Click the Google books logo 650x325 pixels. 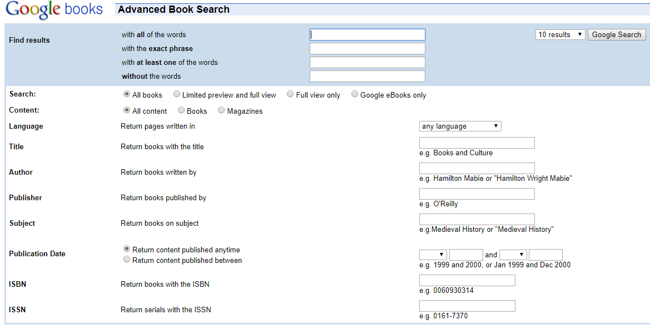(x=53, y=9)
